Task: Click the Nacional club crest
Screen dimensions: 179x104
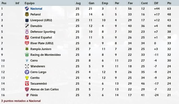Action: click(x=27, y=9)
